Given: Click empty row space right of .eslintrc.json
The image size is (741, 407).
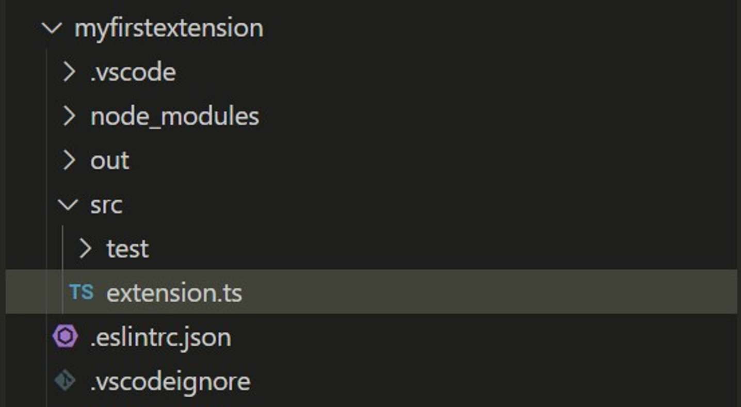Looking at the screenshot, I should point(464,337).
